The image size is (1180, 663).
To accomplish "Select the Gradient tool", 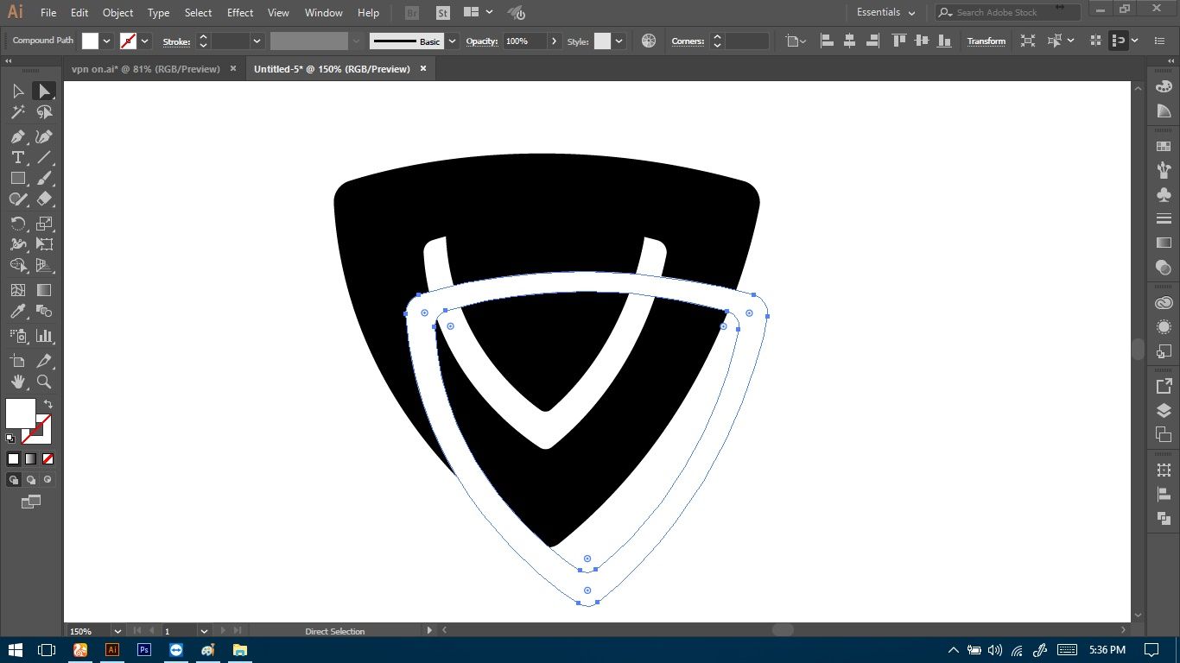I will (x=44, y=290).
